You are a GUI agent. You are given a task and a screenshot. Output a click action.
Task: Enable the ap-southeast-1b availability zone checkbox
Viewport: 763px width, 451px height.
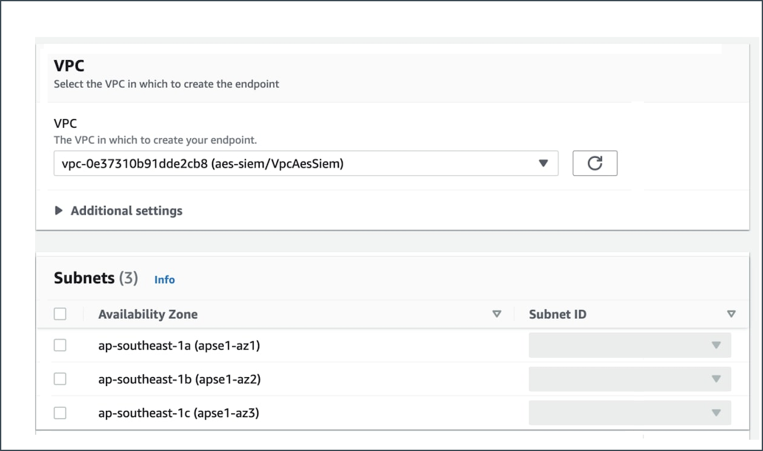coord(60,379)
